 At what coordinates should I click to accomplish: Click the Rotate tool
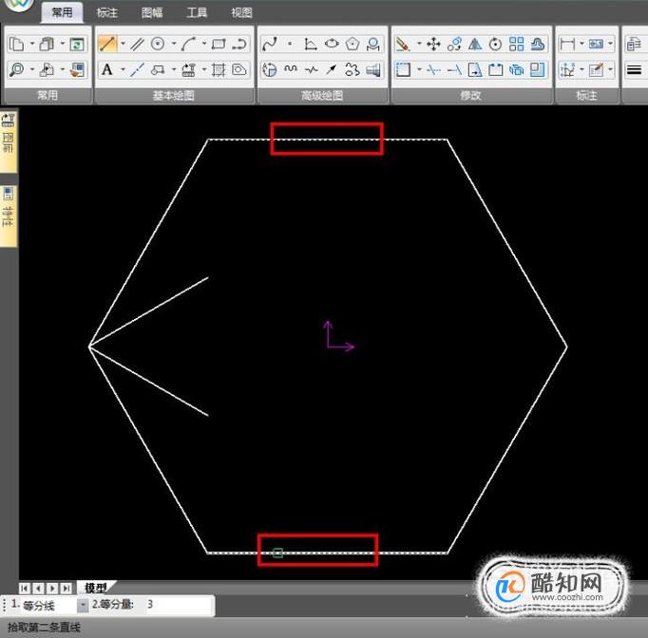pyautogui.click(x=495, y=44)
